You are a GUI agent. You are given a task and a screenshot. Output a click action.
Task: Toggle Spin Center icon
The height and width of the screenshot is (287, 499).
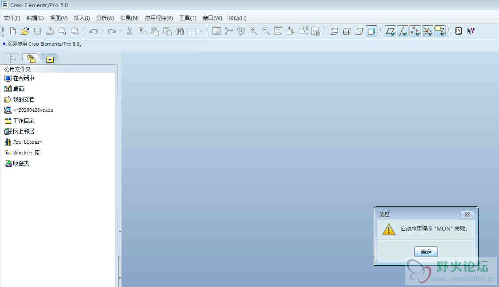(228, 31)
